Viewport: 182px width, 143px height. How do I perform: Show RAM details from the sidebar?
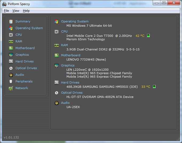(19, 41)
